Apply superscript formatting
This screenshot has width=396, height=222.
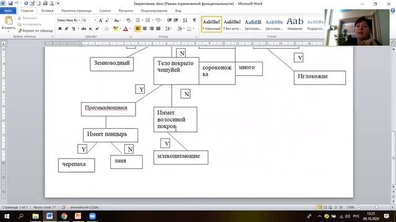(x=97, y=29)
